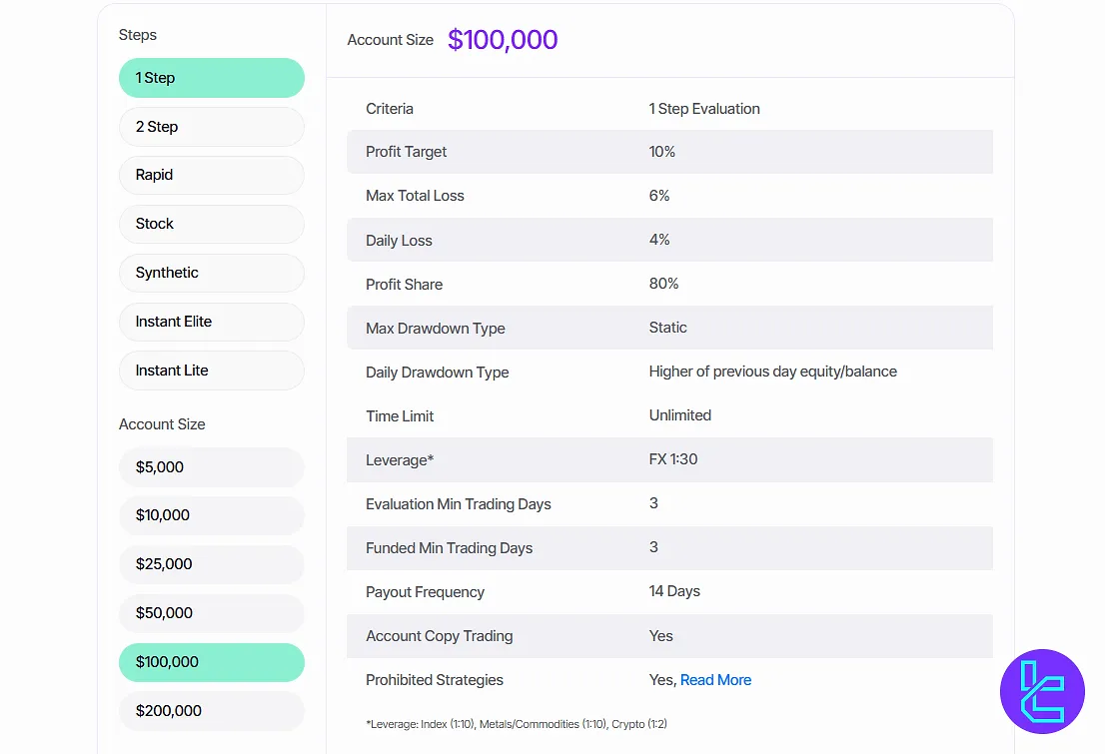Switch to the $50,000 account size
Viewport: 1105px width, 754px height.
point(211,613)
